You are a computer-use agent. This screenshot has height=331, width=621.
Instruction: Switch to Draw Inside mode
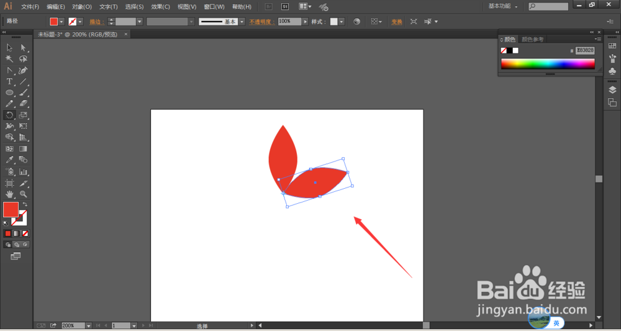[x=25, y=245]
